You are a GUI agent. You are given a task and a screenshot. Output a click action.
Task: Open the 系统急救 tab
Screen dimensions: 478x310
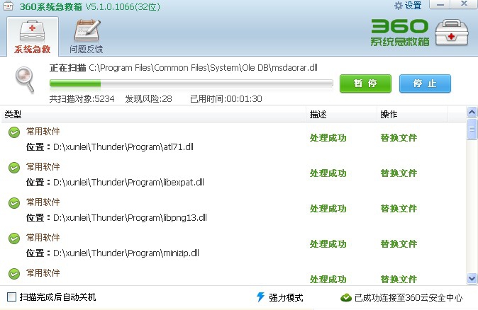point(32,37)
